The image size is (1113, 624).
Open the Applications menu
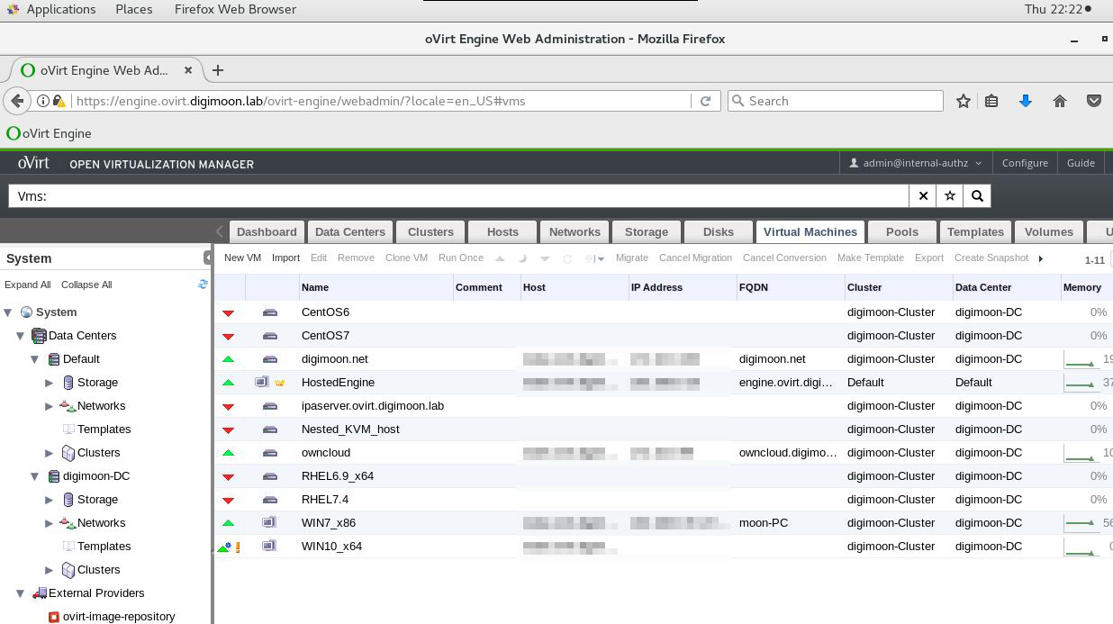60,9
